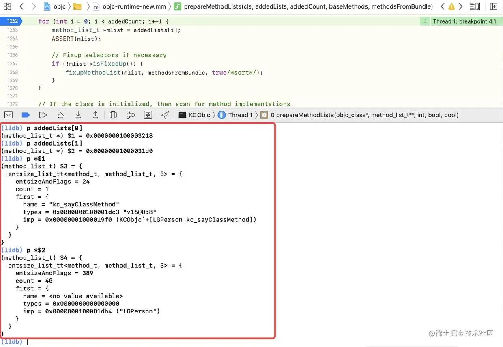The width and height of the screenshot is (503, 347).
Task: Open Environment Overrides
Action: coord(148,115)
